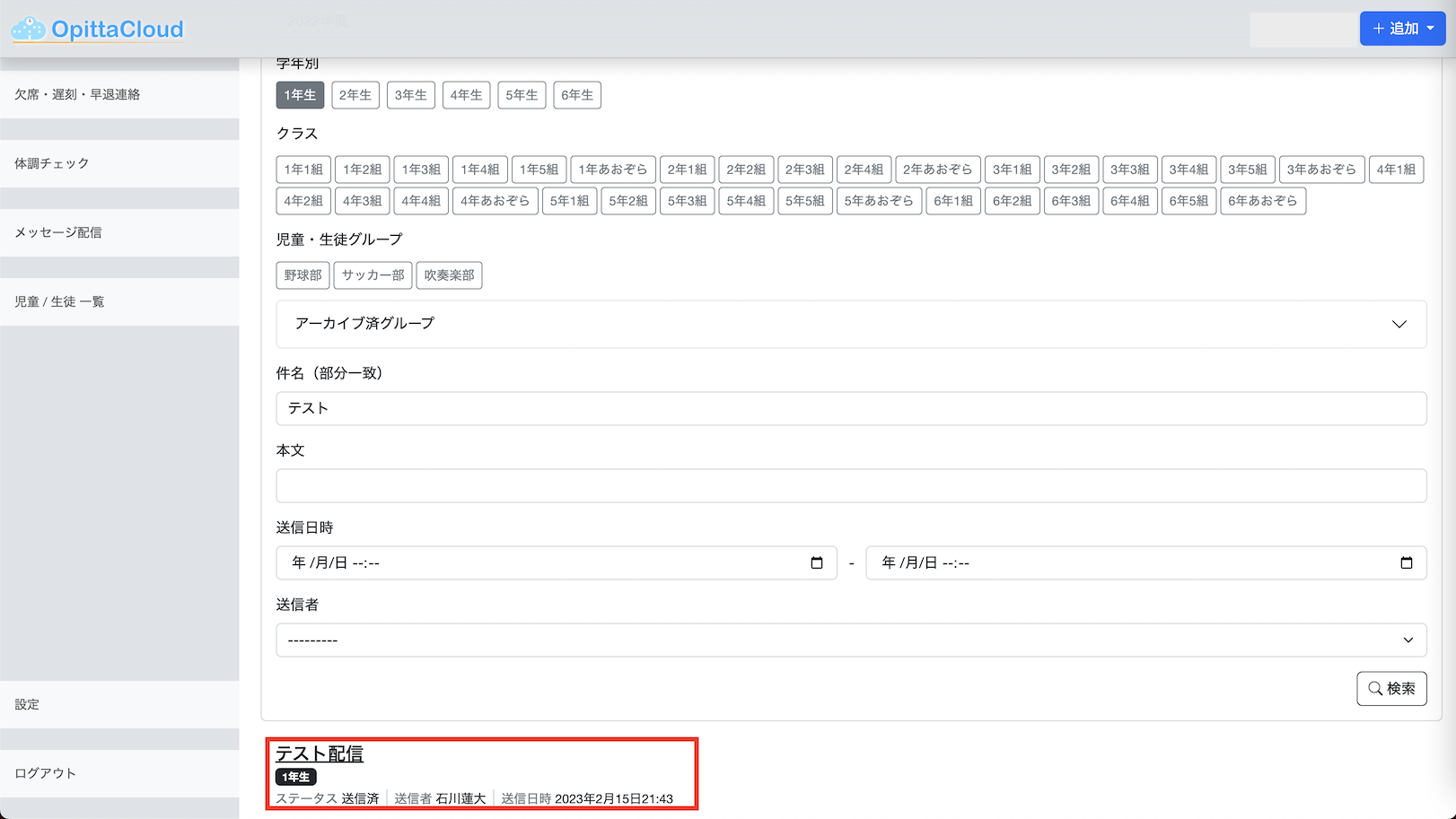The width and height of the screenshot is (1456, 819).
Task: Toggle the 6年生 grade filter
Action: pyautogui.click(x=577, y=95)
